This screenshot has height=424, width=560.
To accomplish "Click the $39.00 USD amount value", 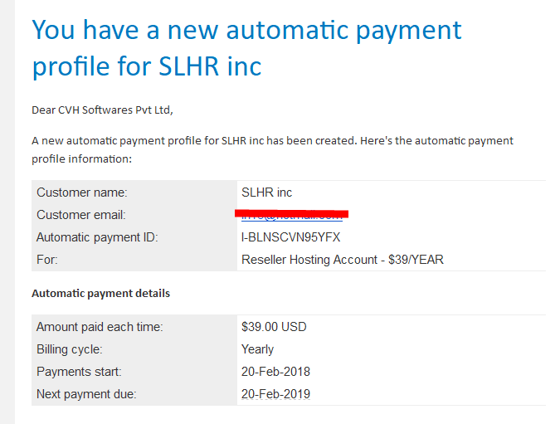I will tap(274, 327).
